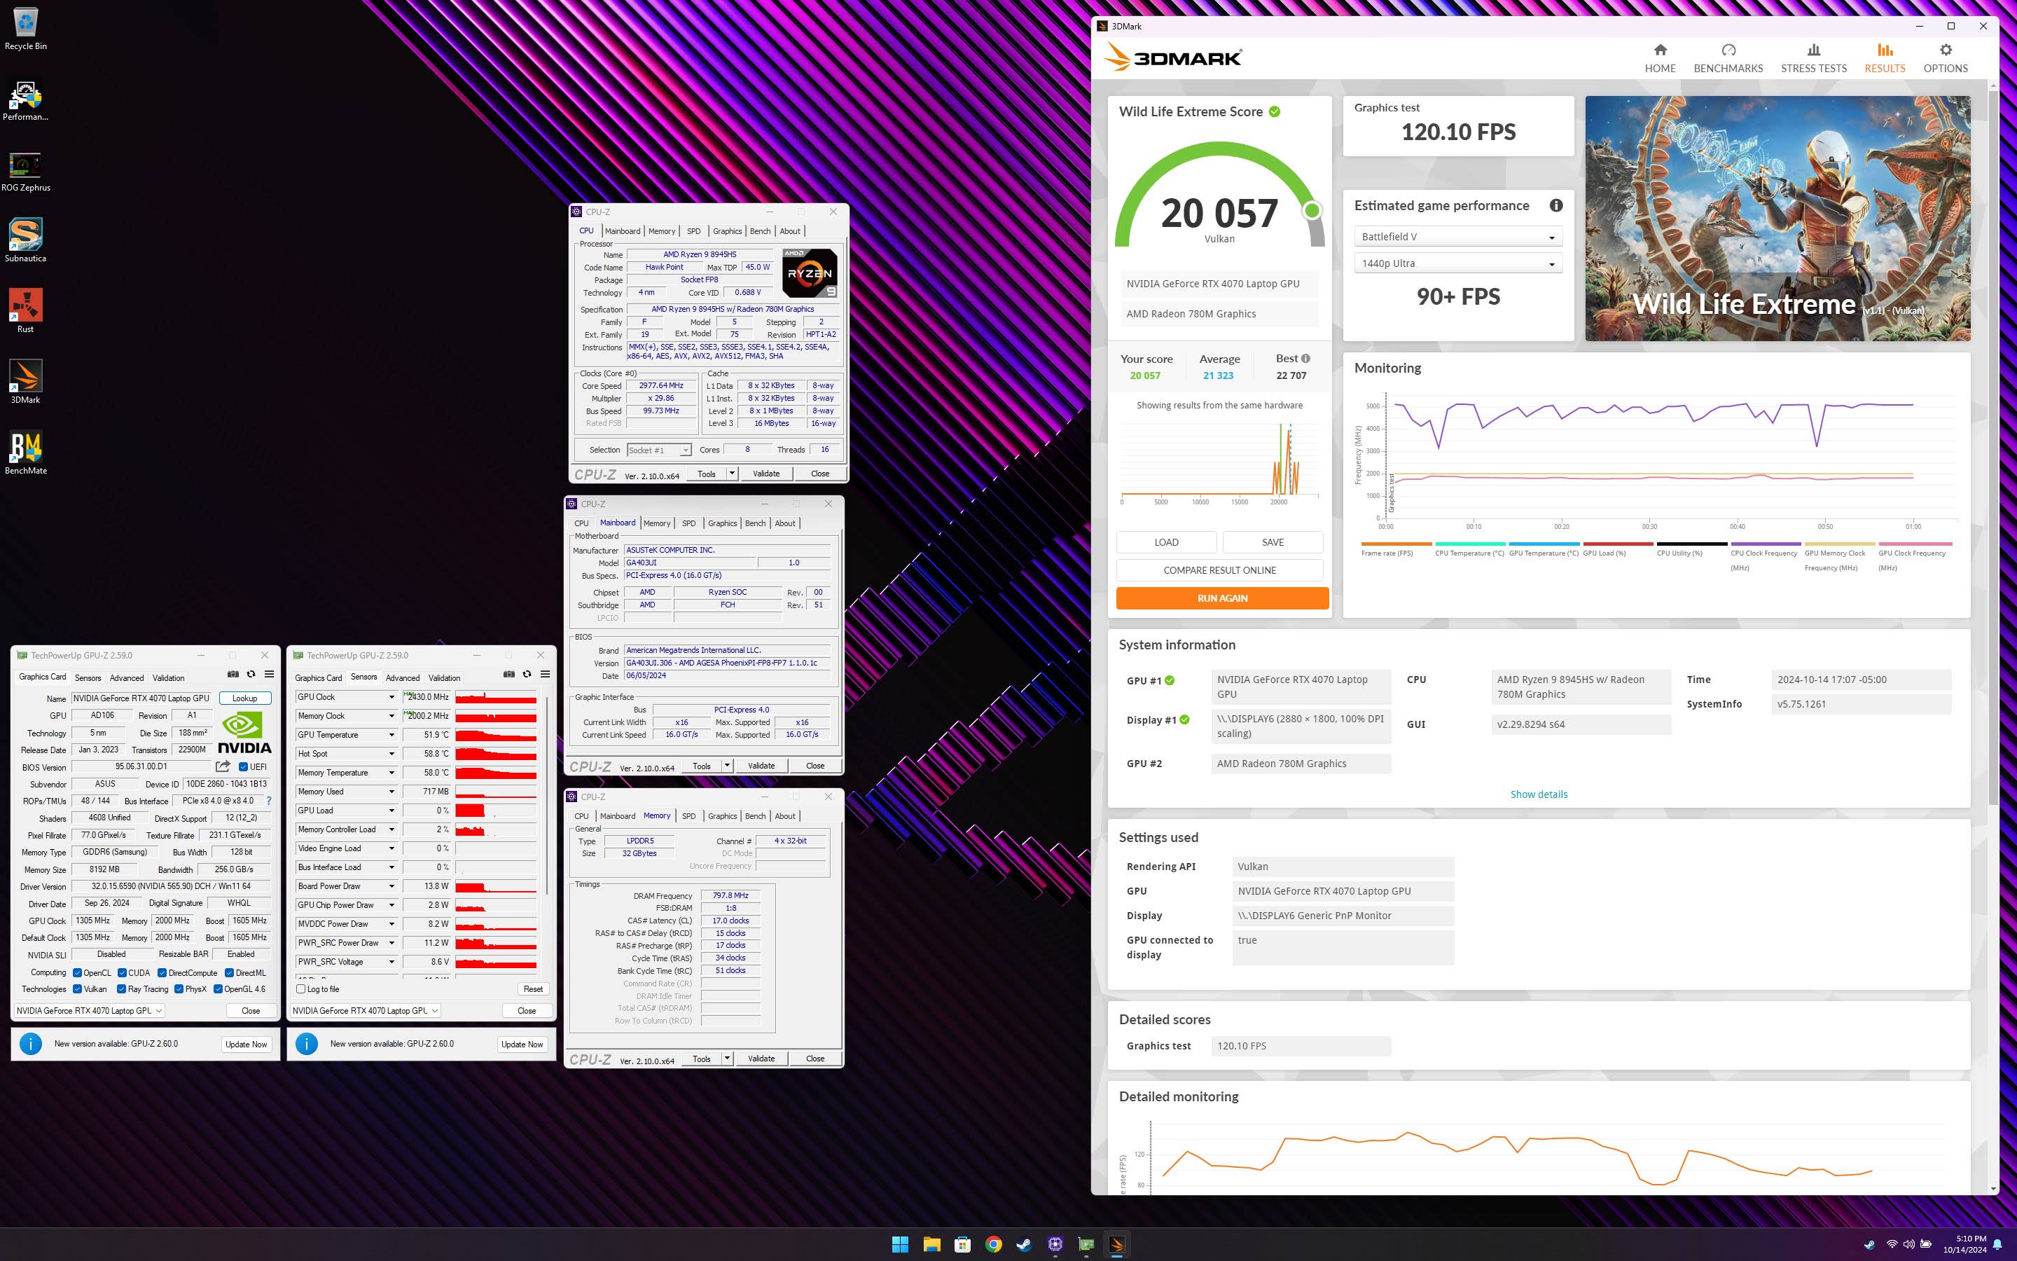Viewport: 2017px width, 1261px height.
Task: Open GPU selector in GPU-Z Graphics Card window
Action: 89,1010
